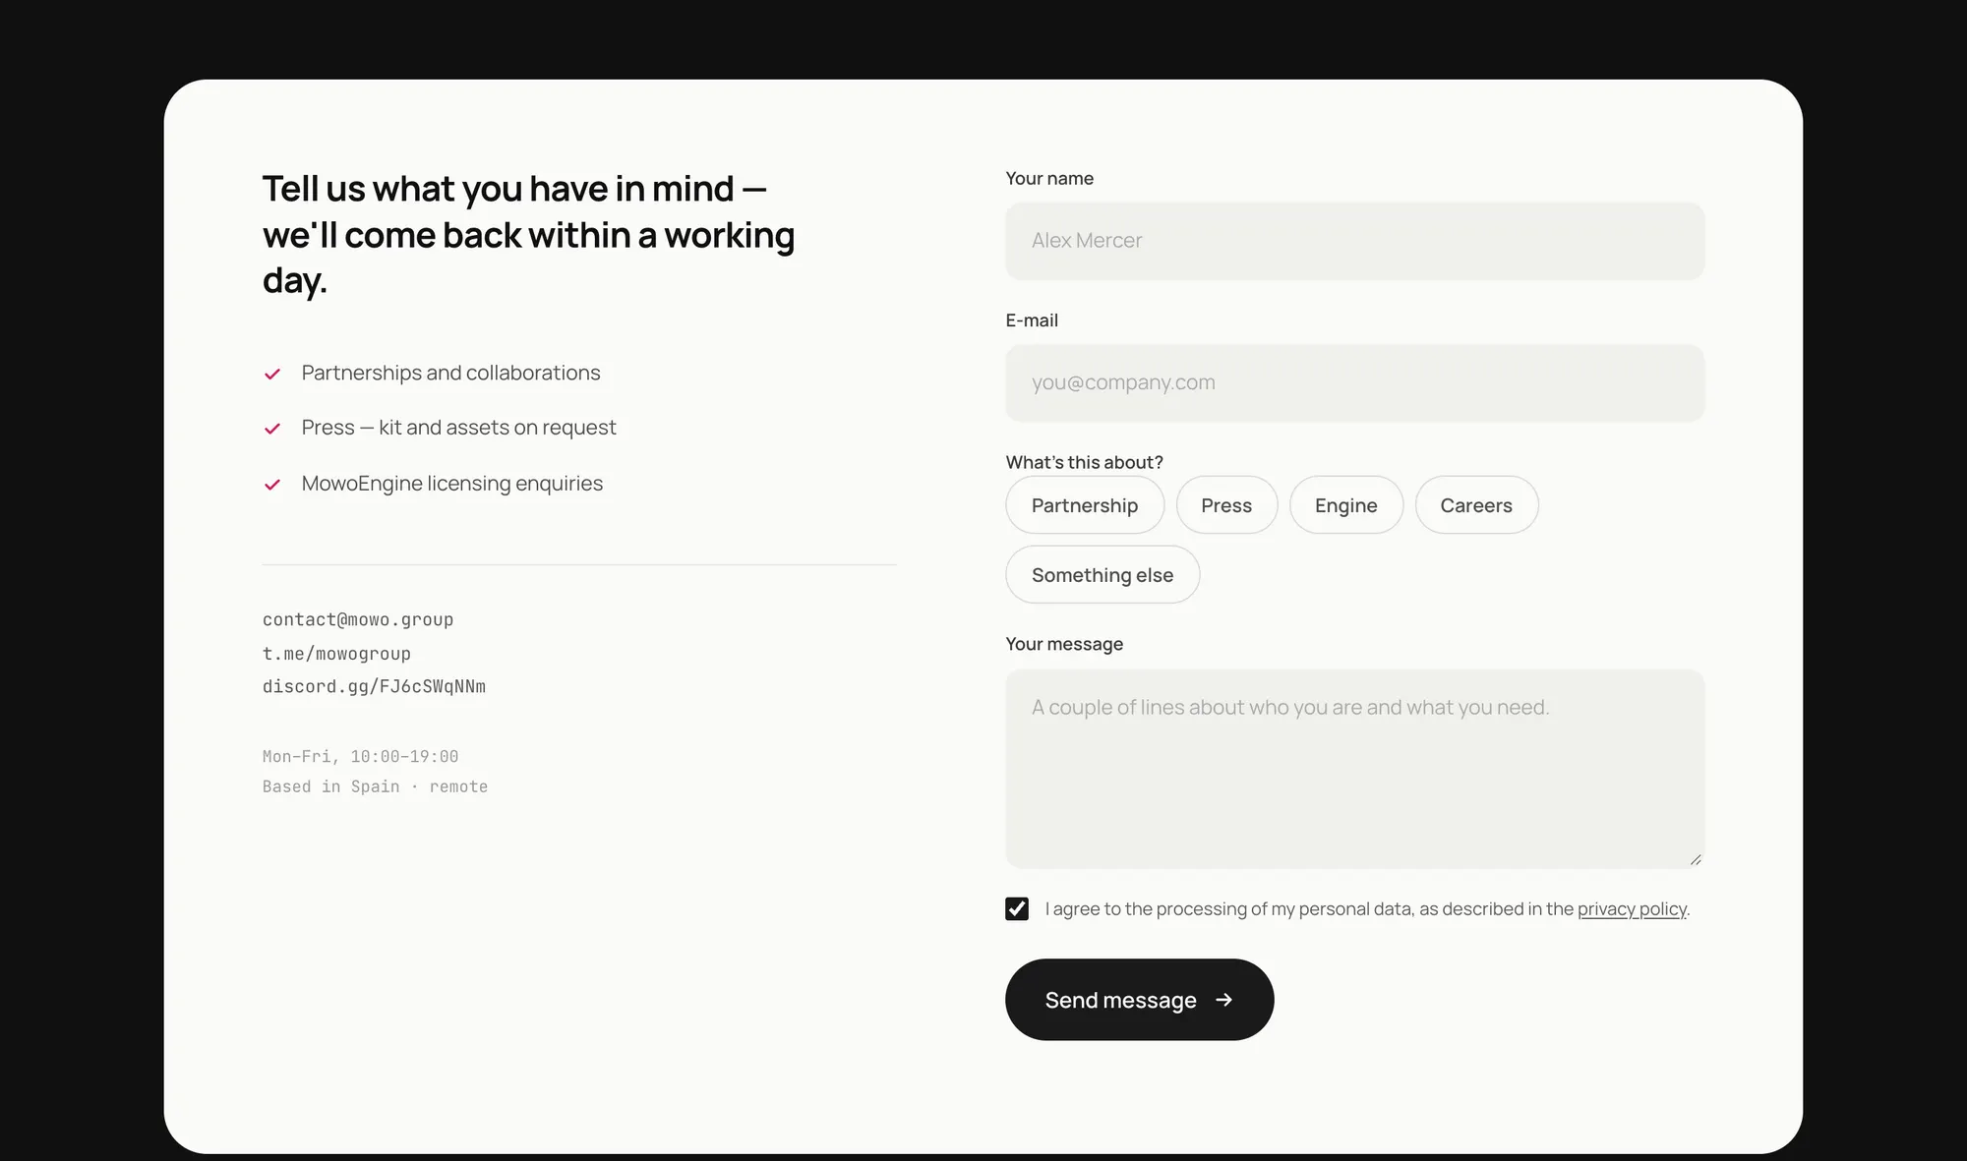This screenshot has width=1967, height=1161.
Task: Open the t.me/mowogroup Telegram link
Action: (336, 654)
